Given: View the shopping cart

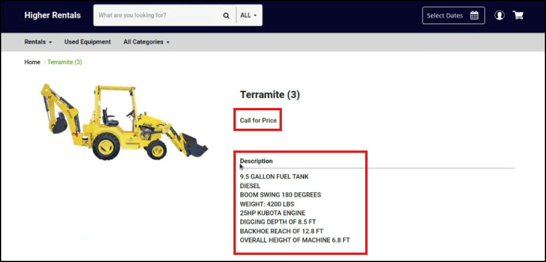Looking at the screenshot, I should [518, 15].
